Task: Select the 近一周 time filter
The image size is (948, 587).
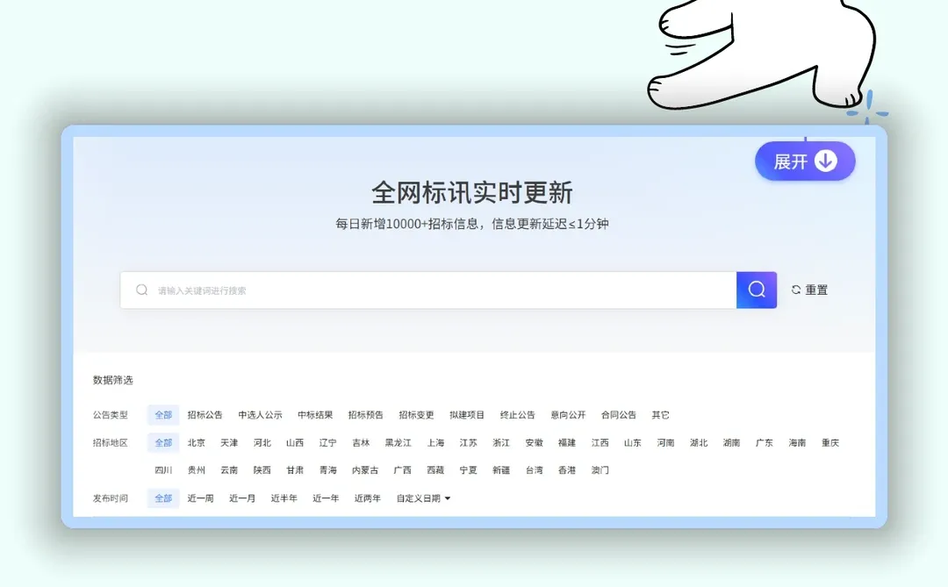Action: [x=199, y=498]
